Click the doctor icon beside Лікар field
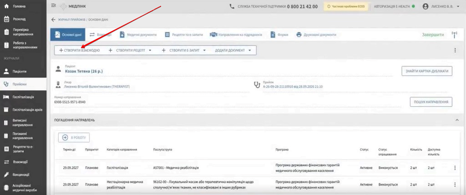 (x=58, y=85)
